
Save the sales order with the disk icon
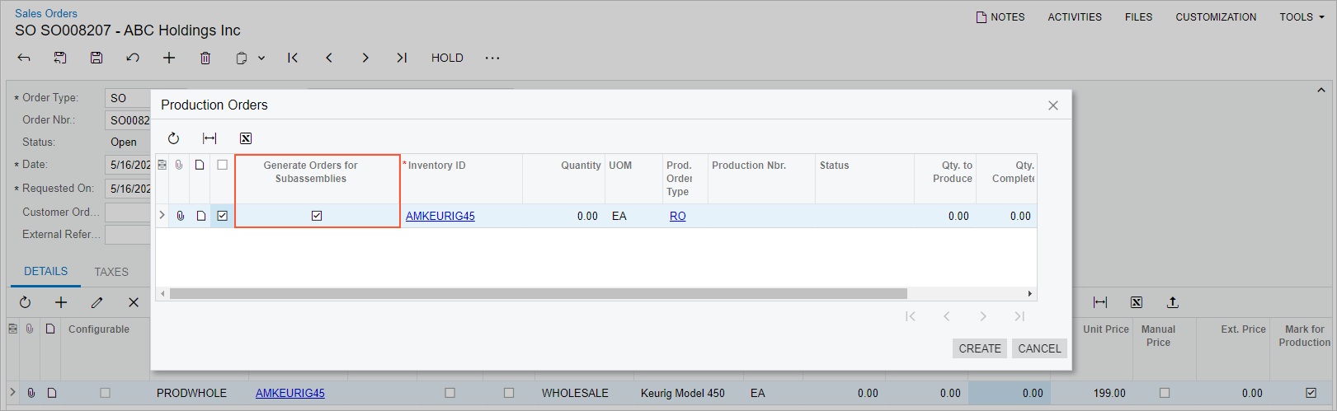(x=97, y=58)
